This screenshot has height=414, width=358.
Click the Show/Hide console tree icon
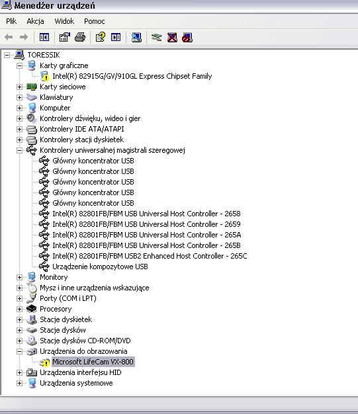(44, 37)
